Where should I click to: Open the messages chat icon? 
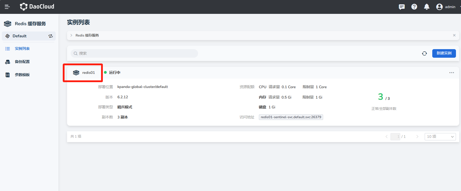(402, 7)
